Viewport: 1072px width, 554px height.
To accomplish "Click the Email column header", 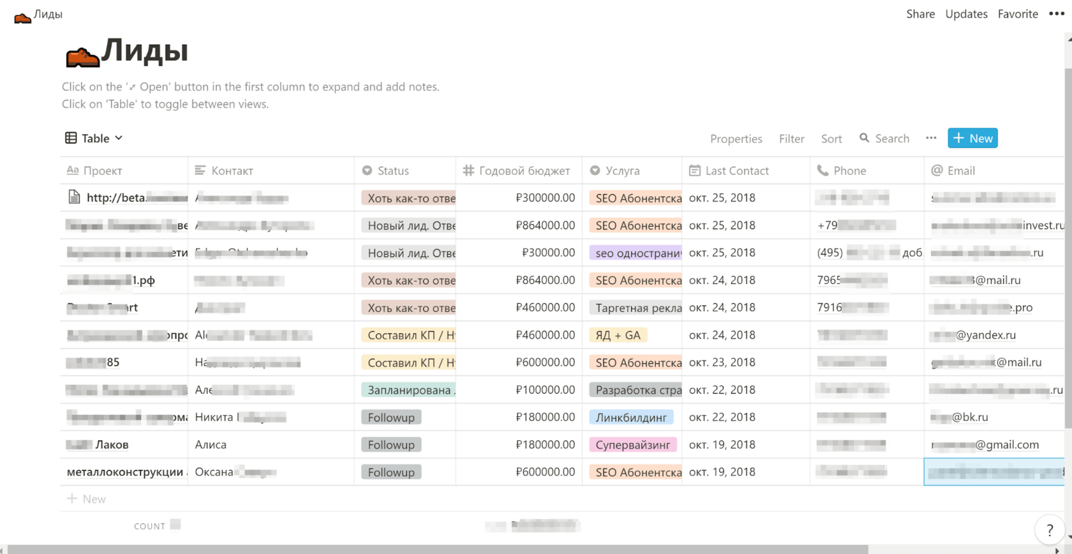I will click(x=960, y=170).
